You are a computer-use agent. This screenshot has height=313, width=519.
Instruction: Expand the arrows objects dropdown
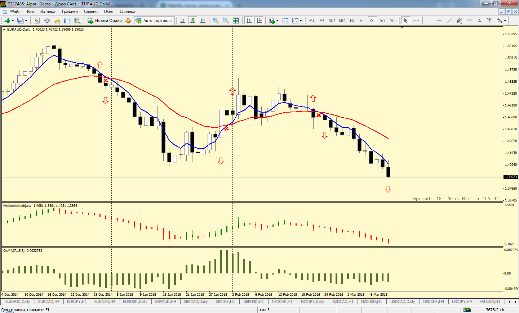(x=505, y=21)
